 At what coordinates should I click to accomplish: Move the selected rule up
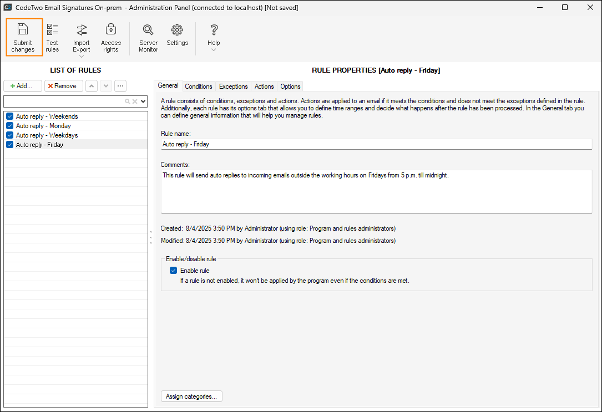tap(91, 86)
